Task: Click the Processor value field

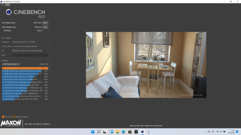Action: click(30, 42)
